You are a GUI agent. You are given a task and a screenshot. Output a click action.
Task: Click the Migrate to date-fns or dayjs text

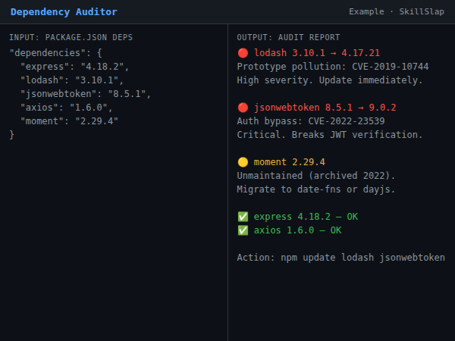pyautogui.click(x=315, y=189)
